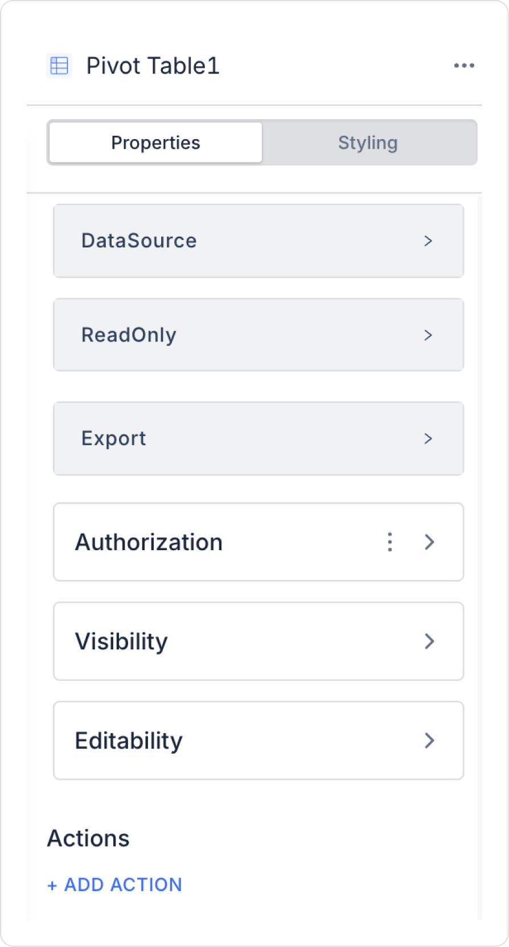
Task: Click the pivot table widget icon
Action: [x=59, y=66]
